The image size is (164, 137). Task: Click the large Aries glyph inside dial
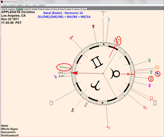click(x=96, y=85)
